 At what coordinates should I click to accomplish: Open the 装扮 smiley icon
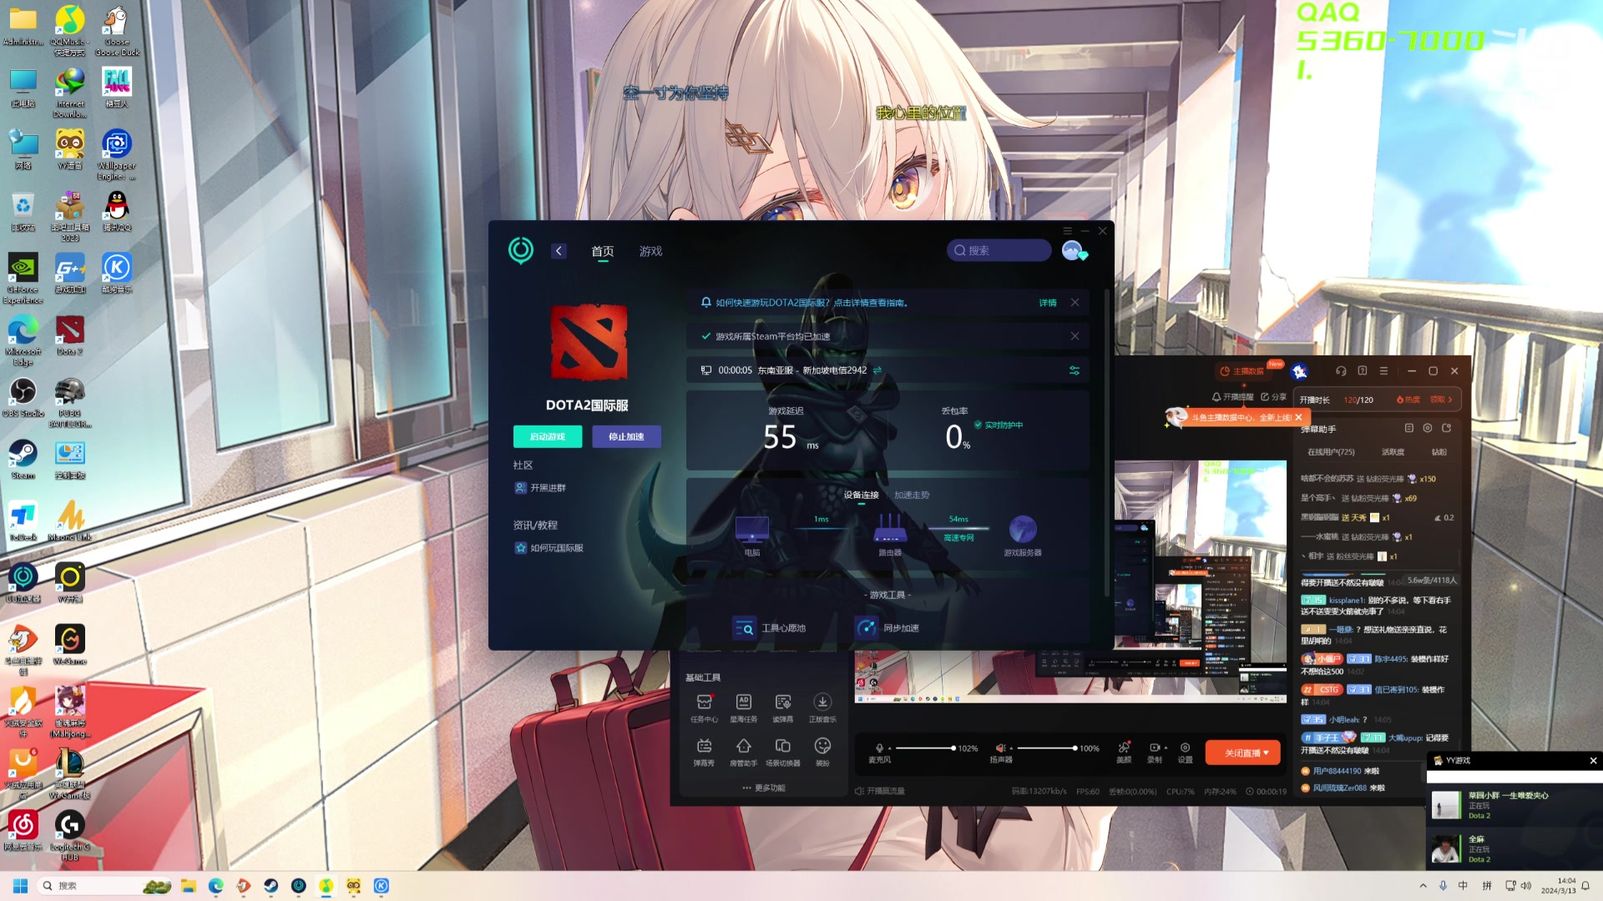(822, 752)
